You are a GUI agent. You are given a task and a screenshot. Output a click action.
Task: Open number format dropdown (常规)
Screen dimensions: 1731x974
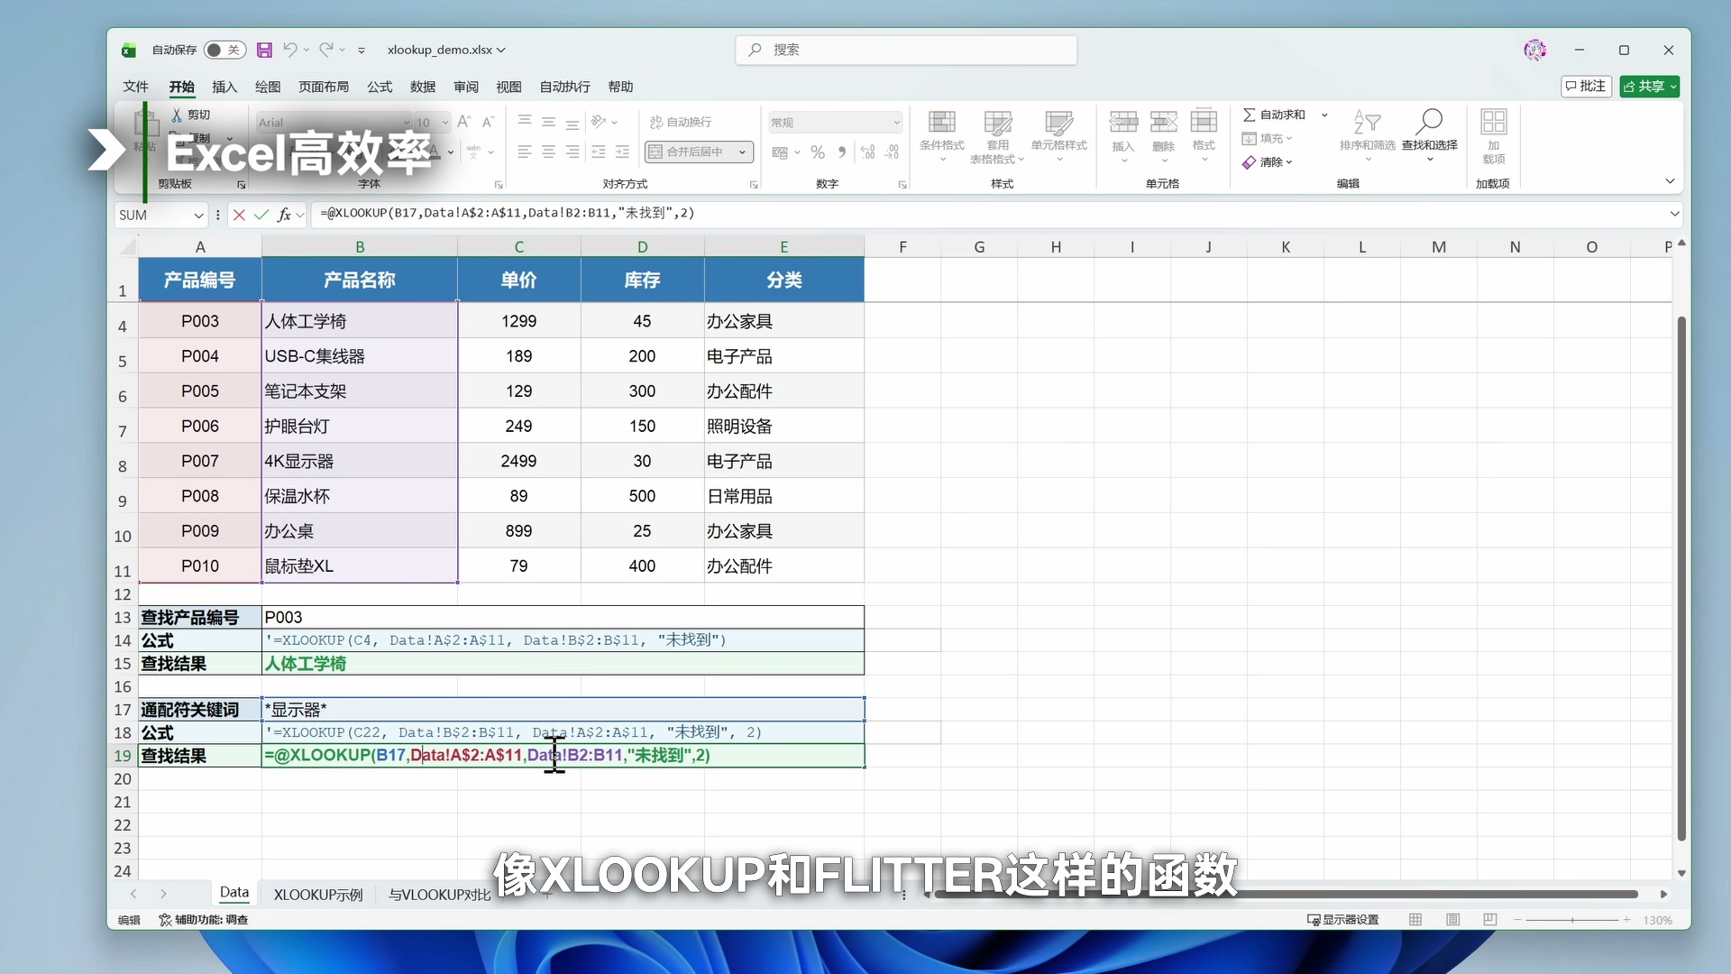(x=896, y=122)
